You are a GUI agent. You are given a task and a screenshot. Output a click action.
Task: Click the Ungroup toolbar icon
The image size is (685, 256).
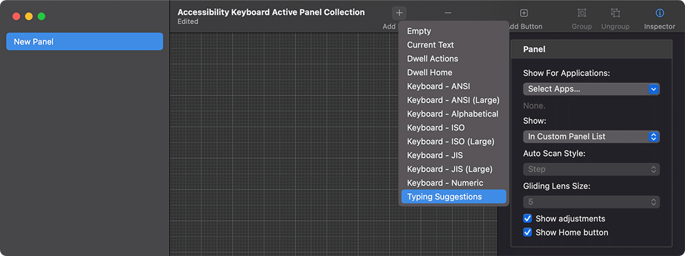[615, 13]
